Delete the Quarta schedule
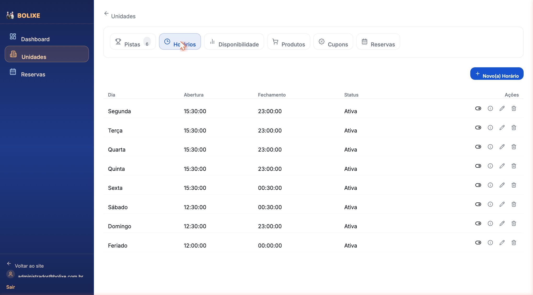533x295 pixels. [x=514, y=147]
